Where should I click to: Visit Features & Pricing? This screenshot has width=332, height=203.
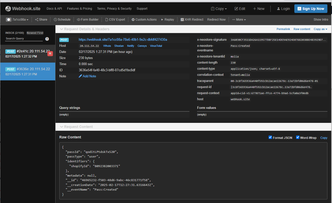coord(79,8)
